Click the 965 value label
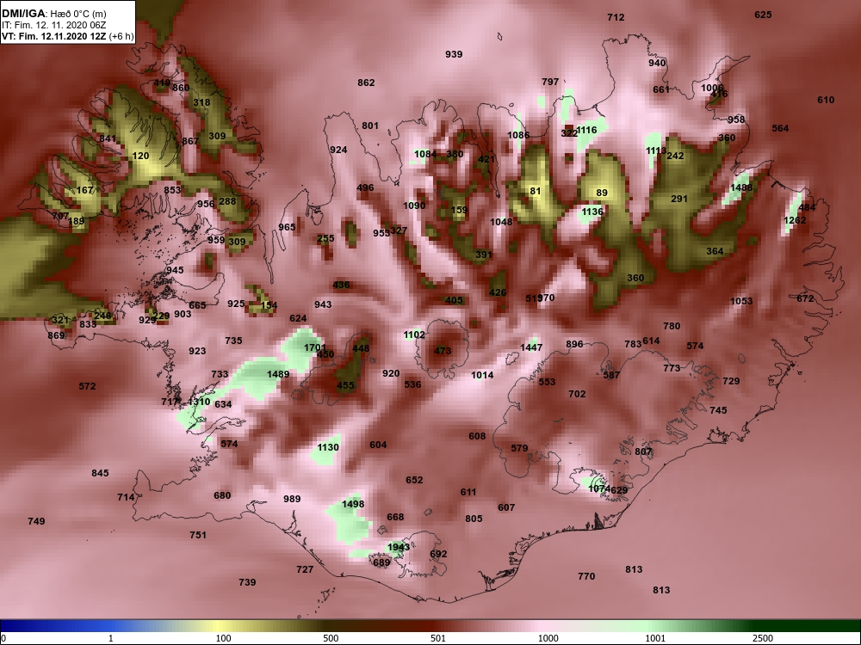 pyautogui.click(x=287, y=227)
